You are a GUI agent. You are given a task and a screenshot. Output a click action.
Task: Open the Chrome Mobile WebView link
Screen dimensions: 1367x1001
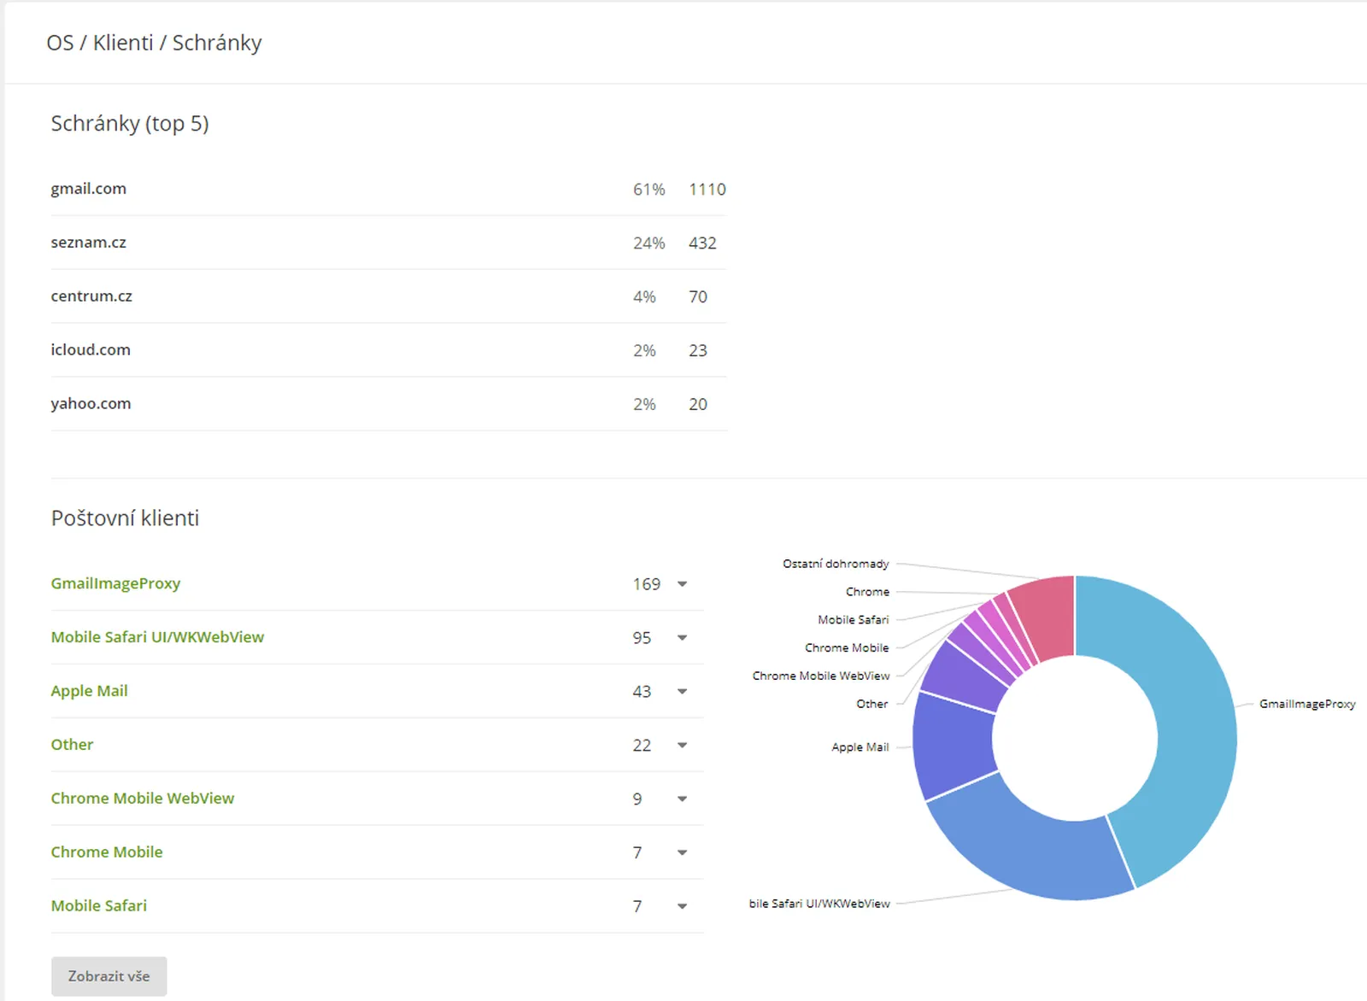pos(142,799)
